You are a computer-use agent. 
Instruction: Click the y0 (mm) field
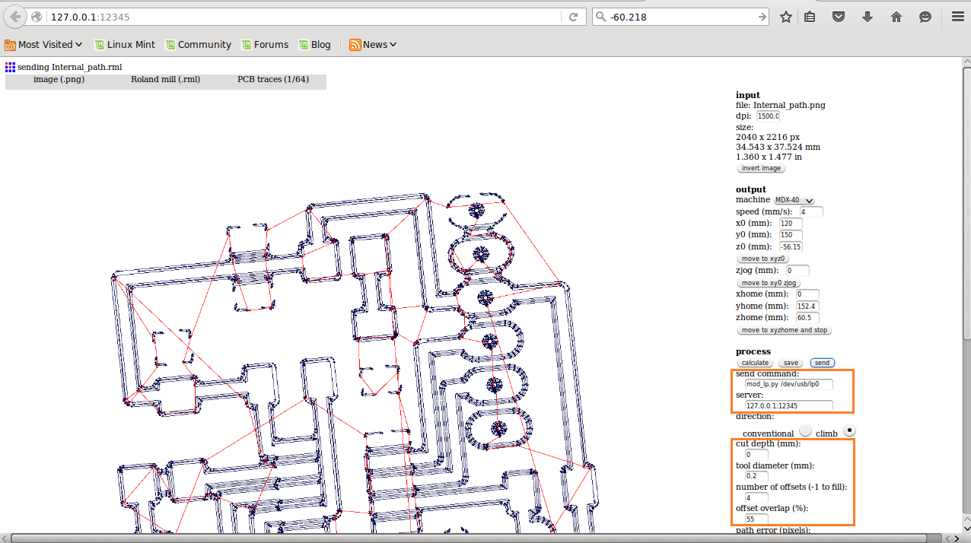click(x=791, y=235)
